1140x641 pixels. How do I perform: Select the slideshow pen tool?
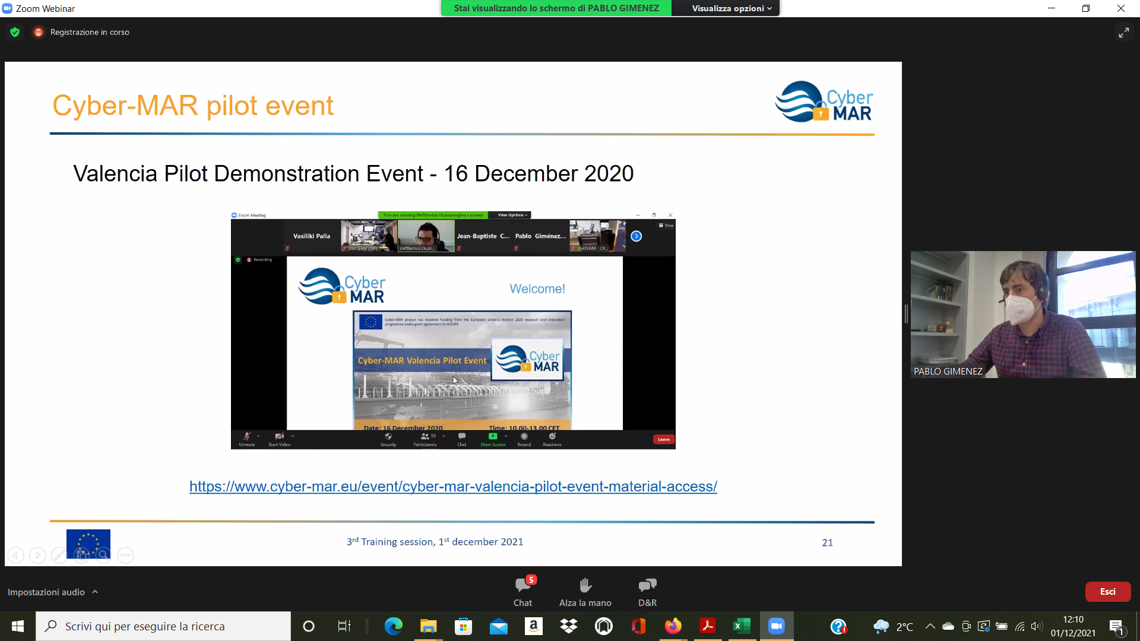tap(59, 556)
